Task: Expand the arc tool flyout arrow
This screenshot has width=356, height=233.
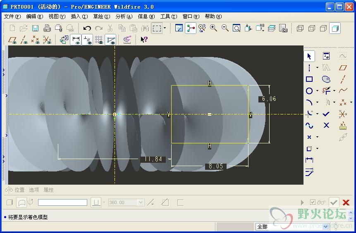Action: pyautogui.click(x=318, y=102)
